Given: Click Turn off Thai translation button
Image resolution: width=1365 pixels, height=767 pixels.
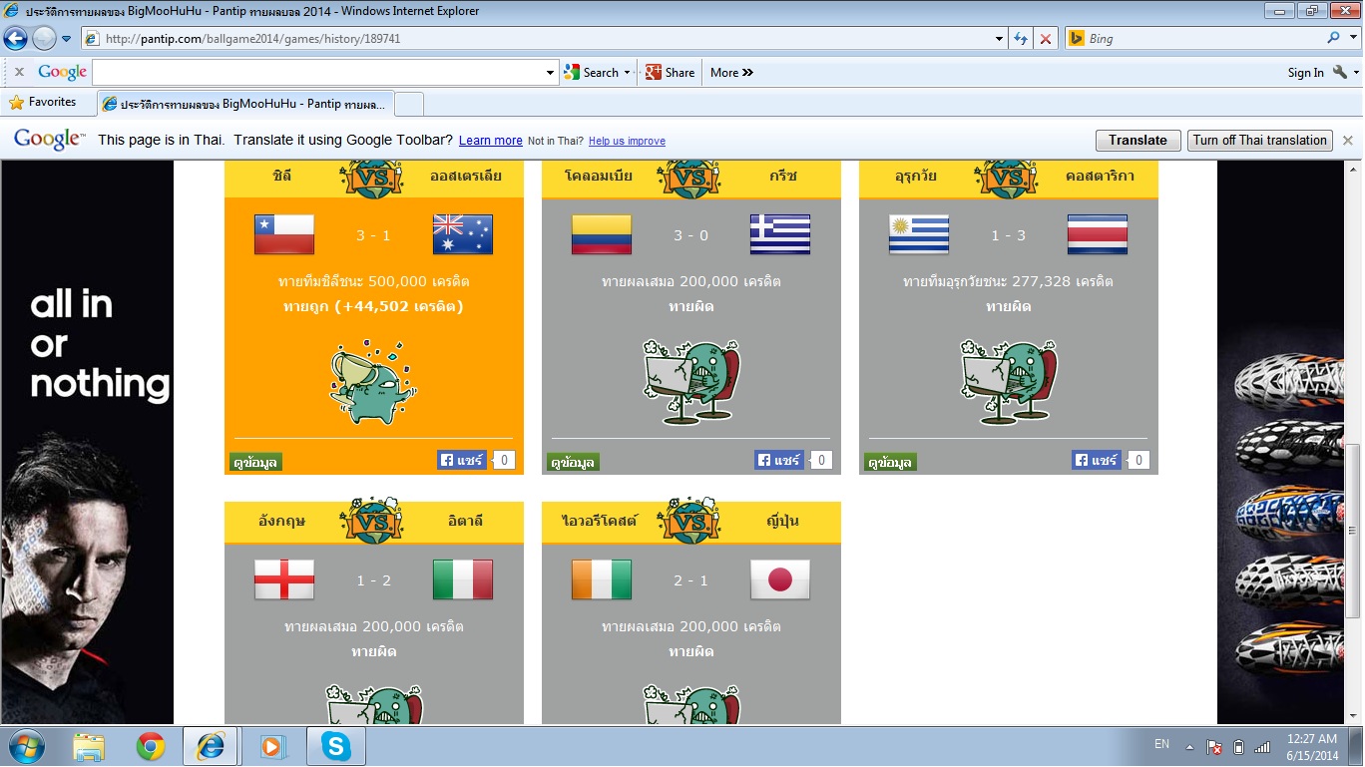Looking at the screenshot, I should (x=1259, y=141).
